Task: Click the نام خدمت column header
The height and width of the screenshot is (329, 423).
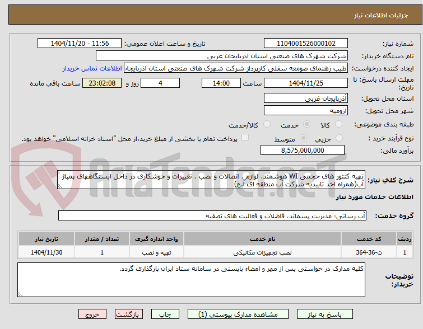Action: (263, 239)
